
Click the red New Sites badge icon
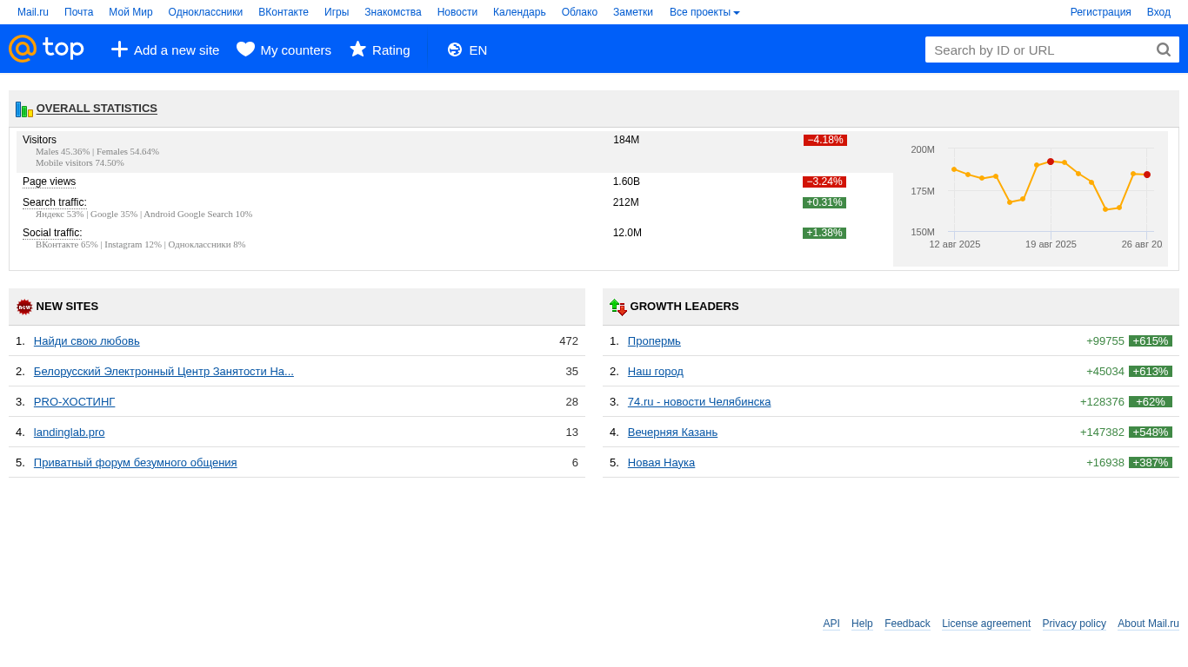click(x=24, y=307)
